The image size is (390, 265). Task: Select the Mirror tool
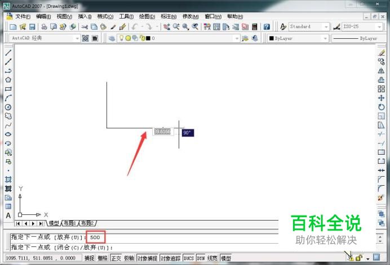[381, 71]
